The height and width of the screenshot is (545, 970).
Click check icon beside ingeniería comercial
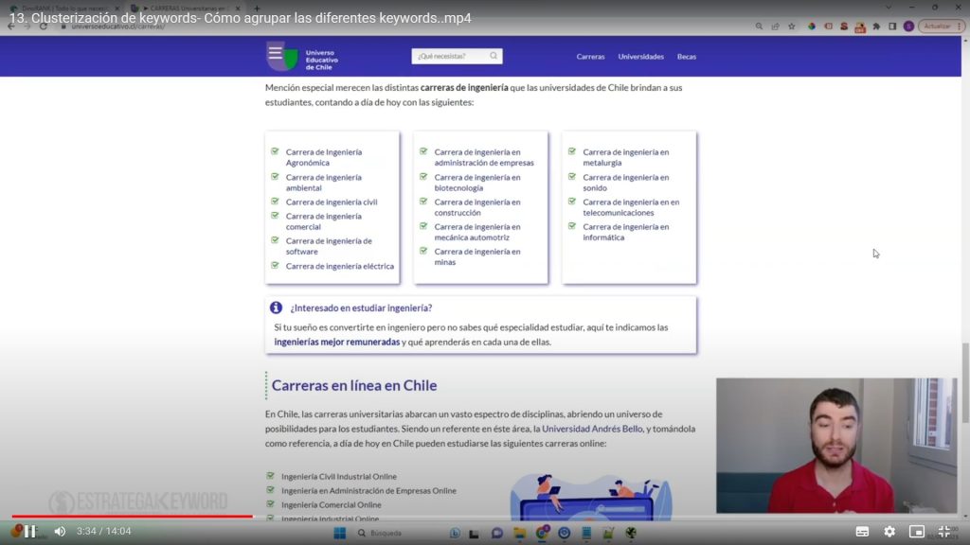tap(275, 216)
